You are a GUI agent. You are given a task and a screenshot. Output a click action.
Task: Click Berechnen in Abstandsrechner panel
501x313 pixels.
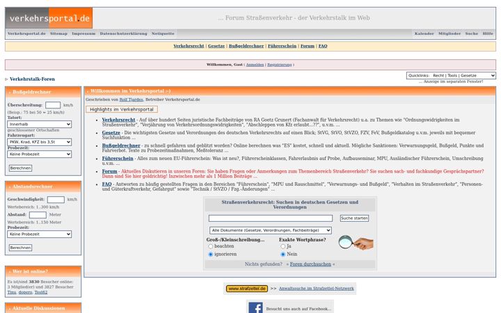tap(20, 248)
